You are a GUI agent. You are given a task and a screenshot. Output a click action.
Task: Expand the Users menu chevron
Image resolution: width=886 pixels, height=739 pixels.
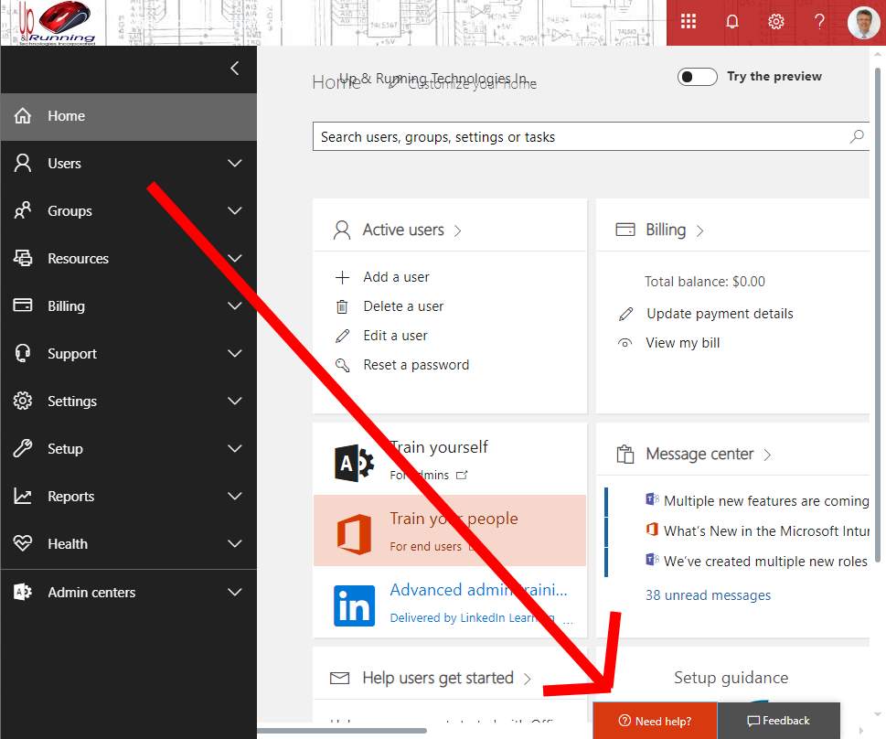click(235, 164)
